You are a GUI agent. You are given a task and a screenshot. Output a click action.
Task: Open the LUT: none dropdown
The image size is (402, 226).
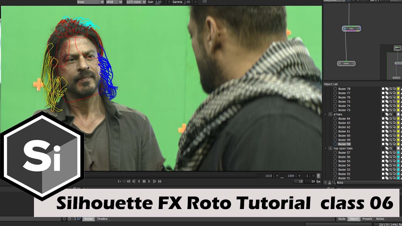(136, 2)
